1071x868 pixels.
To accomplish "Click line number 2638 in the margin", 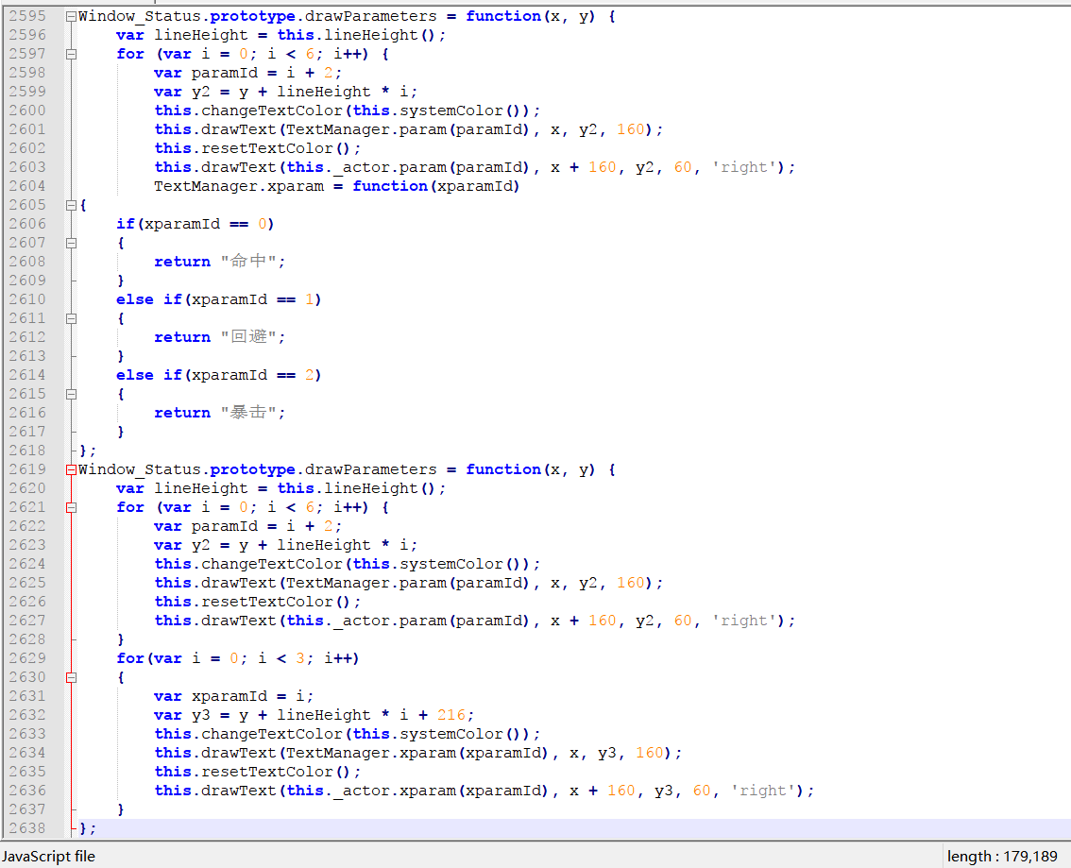I will [x=27, y=827].
